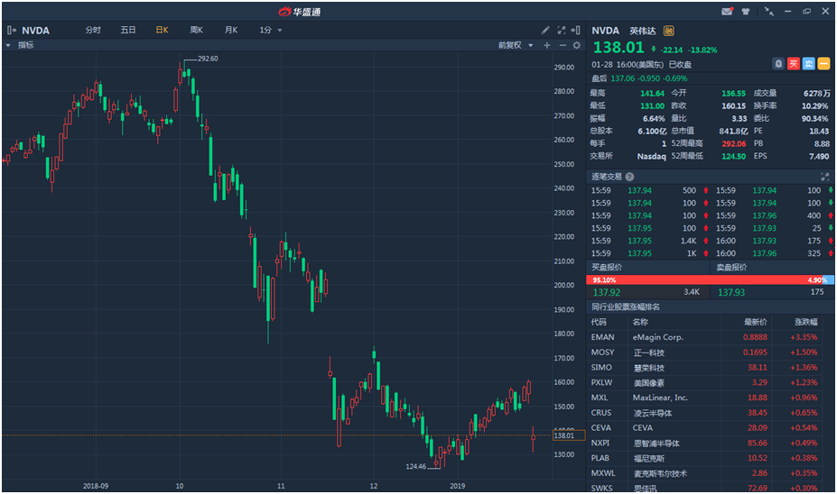
Task: Open the 1分 interval dropdown
Action: [271, 30]
